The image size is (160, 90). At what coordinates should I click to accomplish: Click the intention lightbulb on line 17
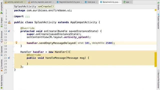[16, 43]
